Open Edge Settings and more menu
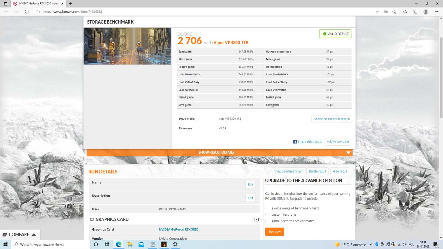Screen dimensions: 443x249 tap(436, 12)
